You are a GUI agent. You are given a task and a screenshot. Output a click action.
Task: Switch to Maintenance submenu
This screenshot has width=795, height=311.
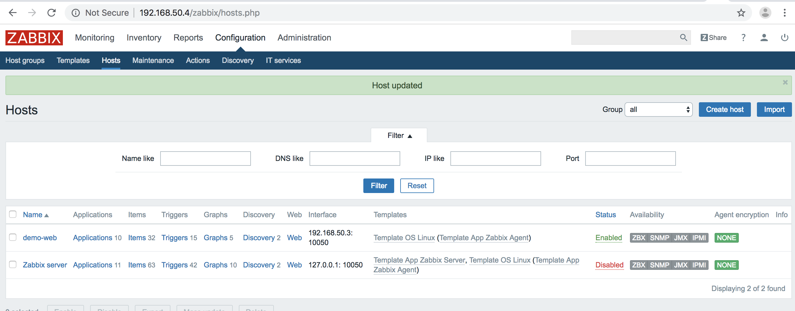[x=153, y=61]
